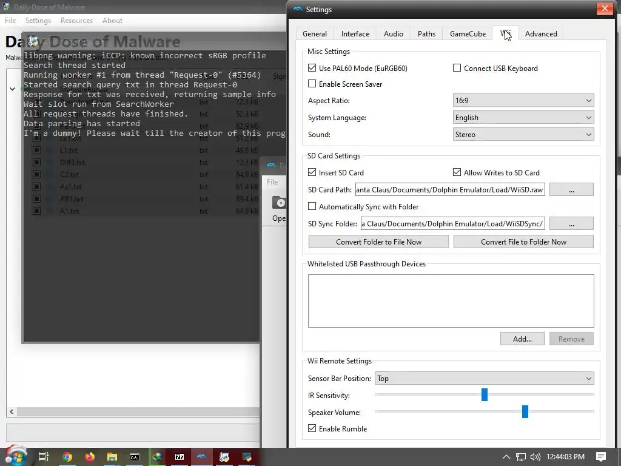The width and height of the screenshot is (621, 466).
Task: Open the notification center icon
Action: point(601,457)
